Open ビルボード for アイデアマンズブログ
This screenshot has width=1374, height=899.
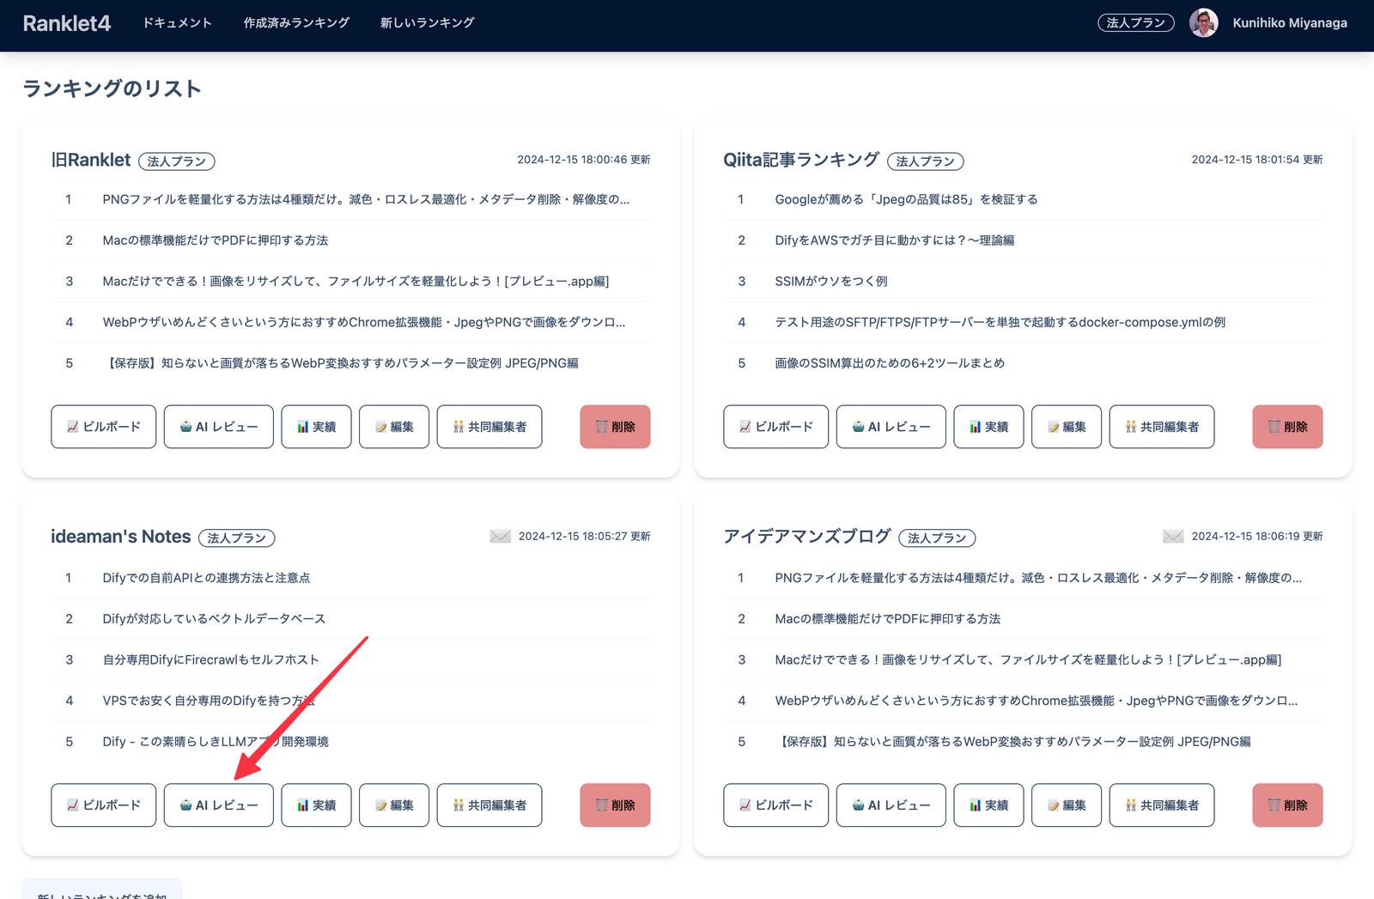pyautogui.click(x=775, y=805)
